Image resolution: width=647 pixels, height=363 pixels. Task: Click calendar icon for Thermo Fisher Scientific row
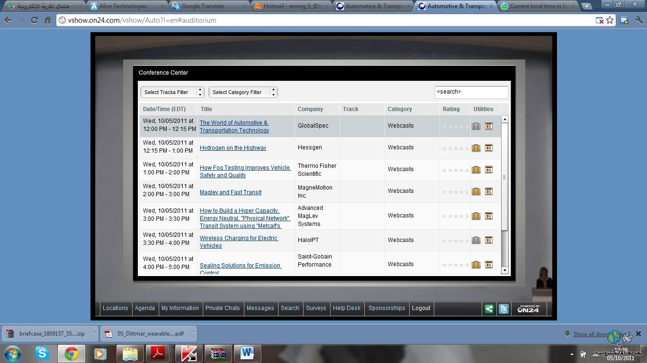[489, 170]
